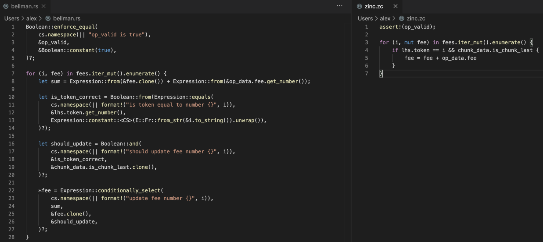Click the string "should update fee number {}"

click(x=172, y=152)
